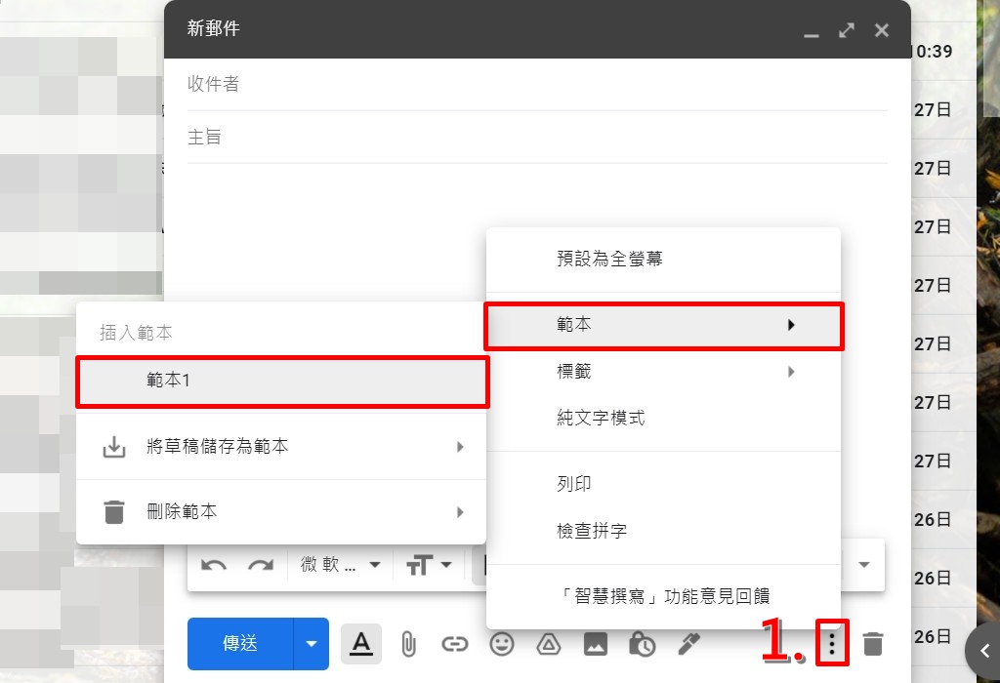The width and height of the screenshot is (1000, 683).
Task: Select 預設為全螢幕 menu option
Action: point(663,259)
